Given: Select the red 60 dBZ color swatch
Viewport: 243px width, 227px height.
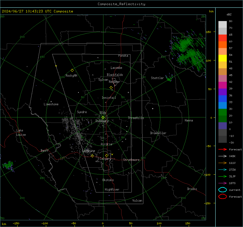Looking at the screenshot, I should point(222,38).
